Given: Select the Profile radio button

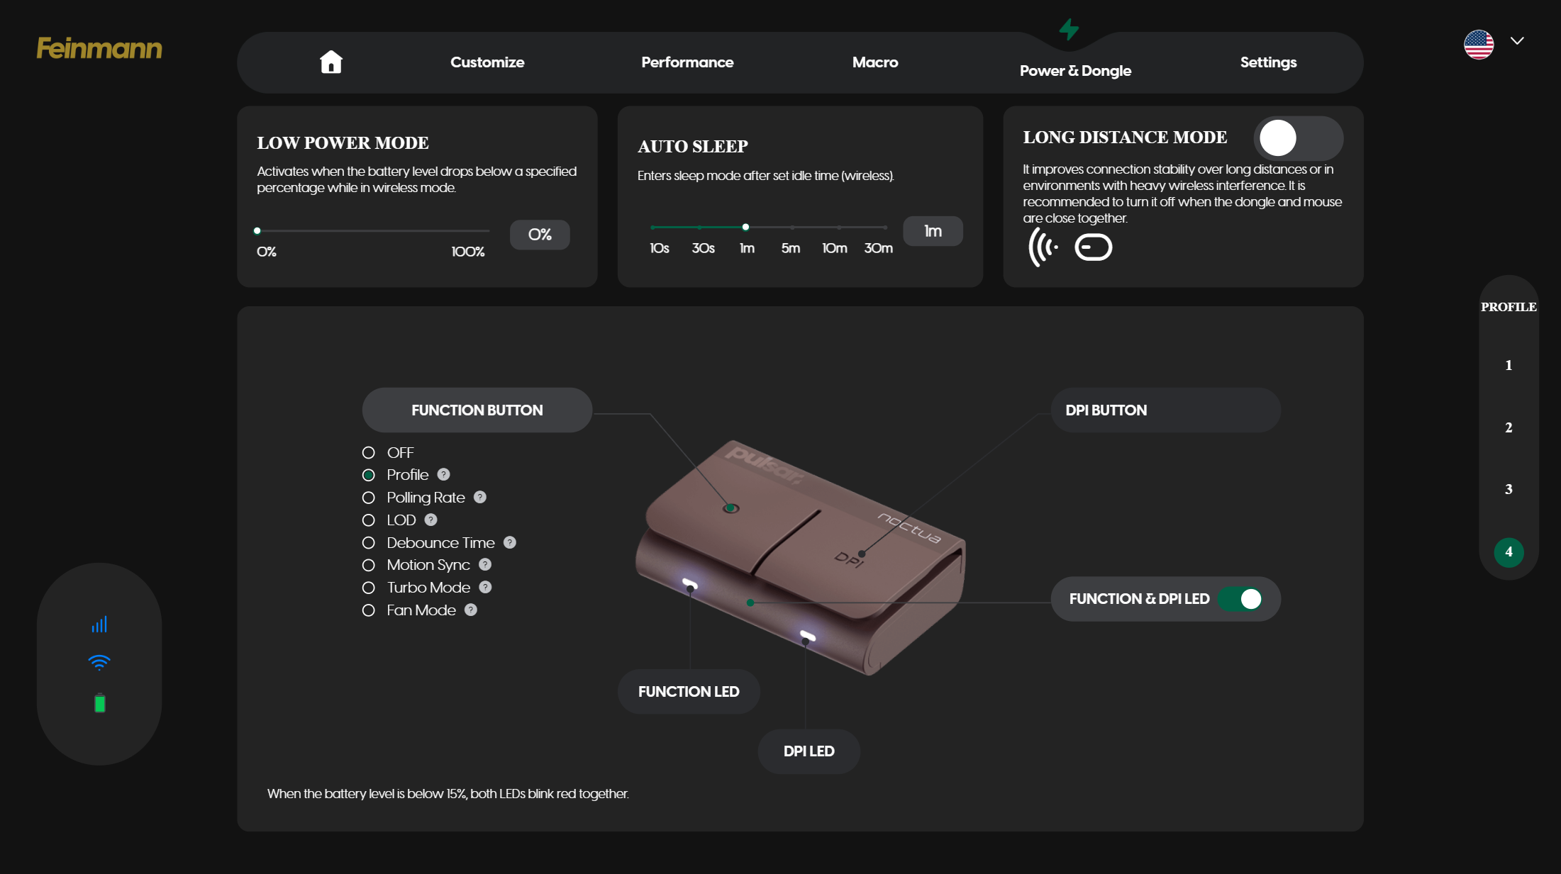Looking at the screenshot, I should [368, 475].
